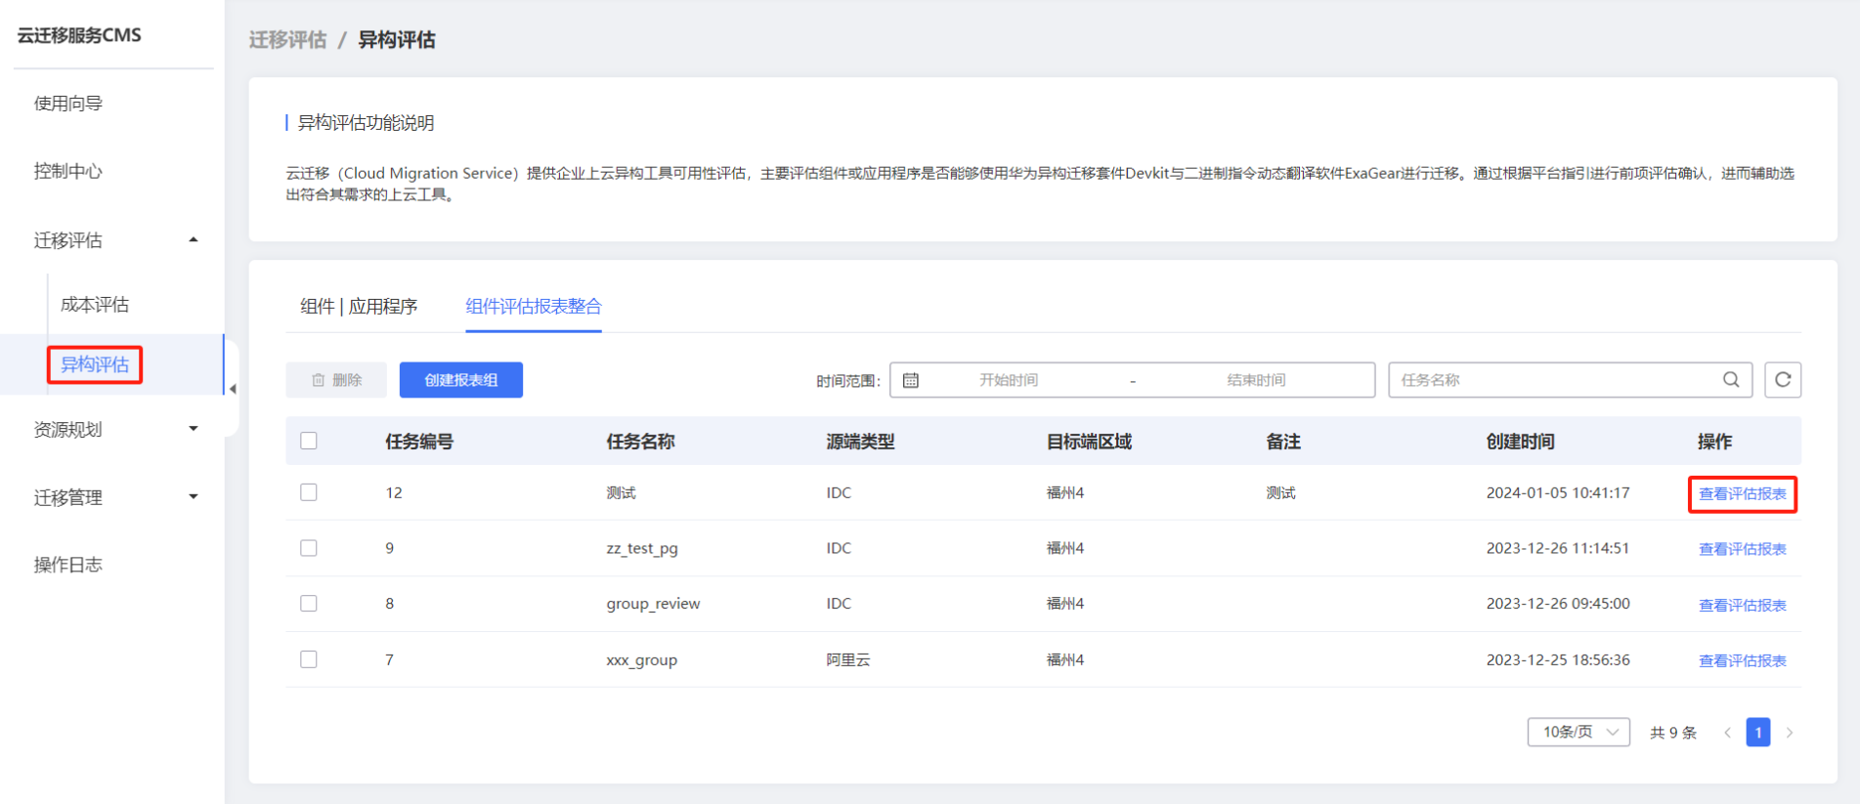Viewport: 1860px width, 804px height.
Task: Click page number 1 button
Action: 1758,733
